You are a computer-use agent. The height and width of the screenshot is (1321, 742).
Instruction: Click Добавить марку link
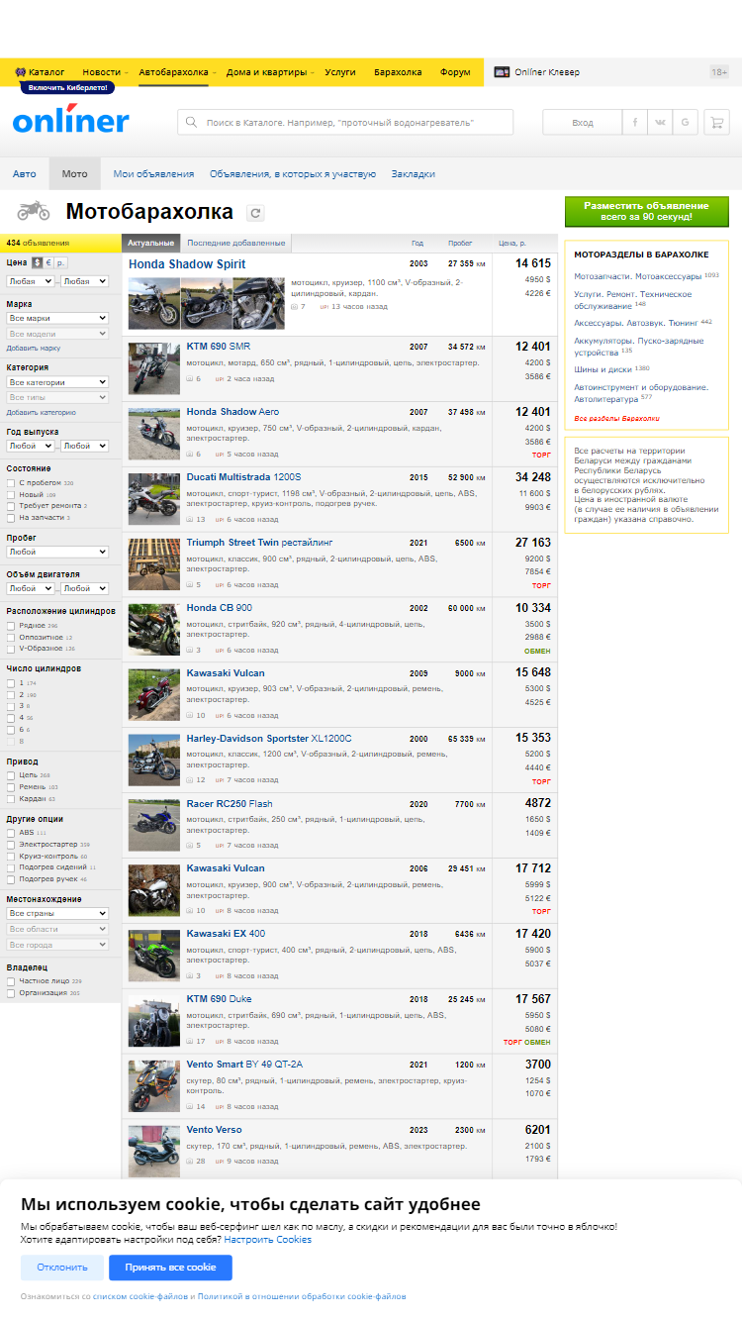coord(34,349)
